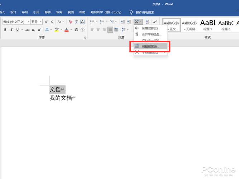Click the 操作说明搜索 search box
The width and height of the screenshot is (239, 179).
[145, 12]
